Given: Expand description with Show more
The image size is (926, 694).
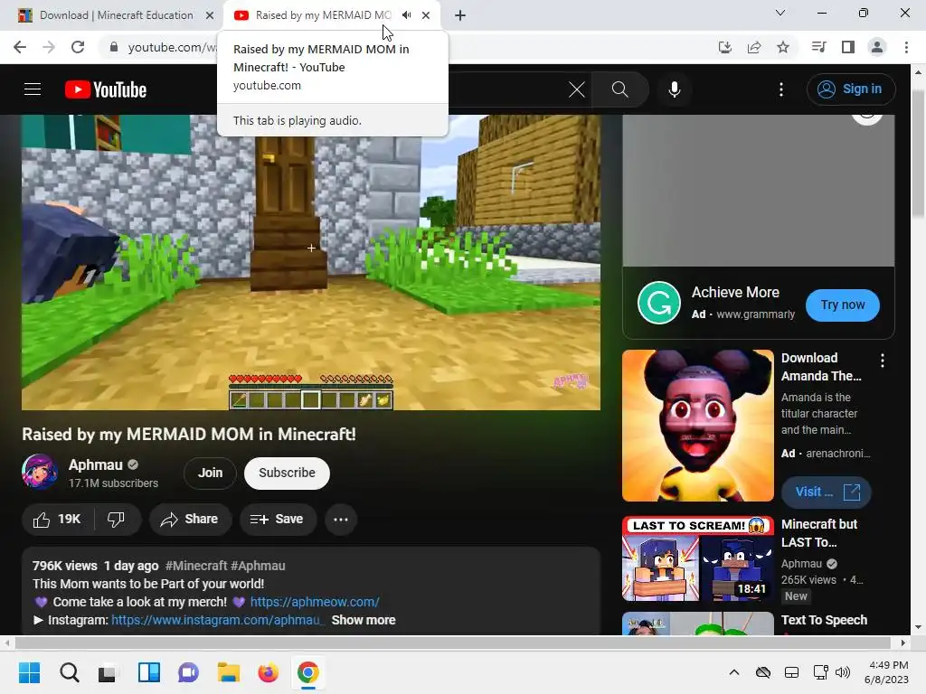Looking at the screenshot, I should [364, 620].
